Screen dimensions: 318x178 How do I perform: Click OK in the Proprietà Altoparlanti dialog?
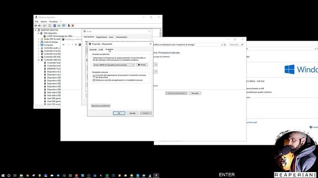[119, 113]
